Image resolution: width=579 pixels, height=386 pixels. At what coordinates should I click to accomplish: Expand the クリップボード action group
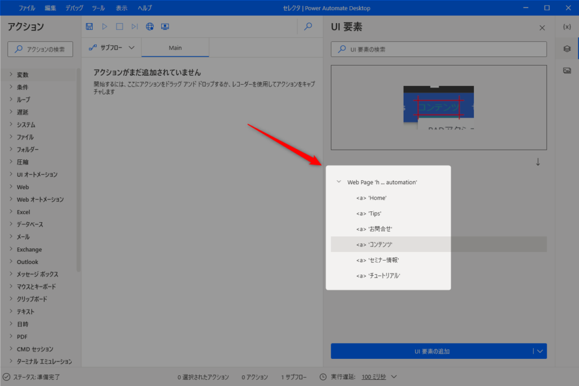pos(11,299)
